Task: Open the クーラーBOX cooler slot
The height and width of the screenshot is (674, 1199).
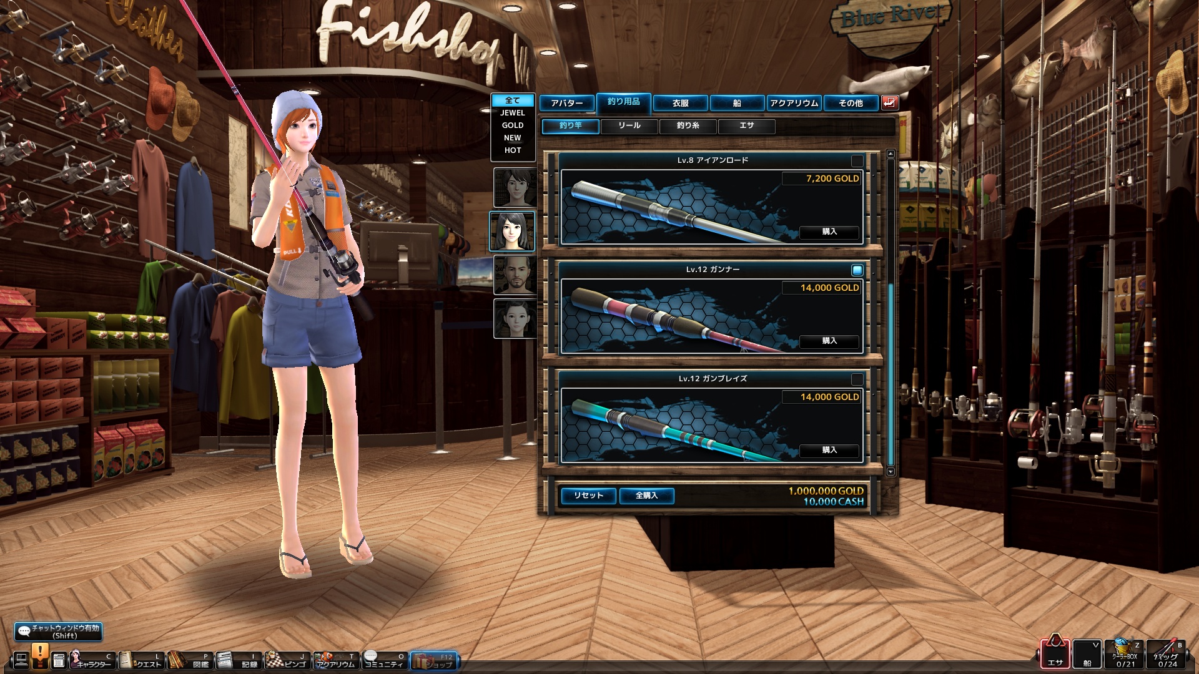Action: click(x=1124, y=654)
